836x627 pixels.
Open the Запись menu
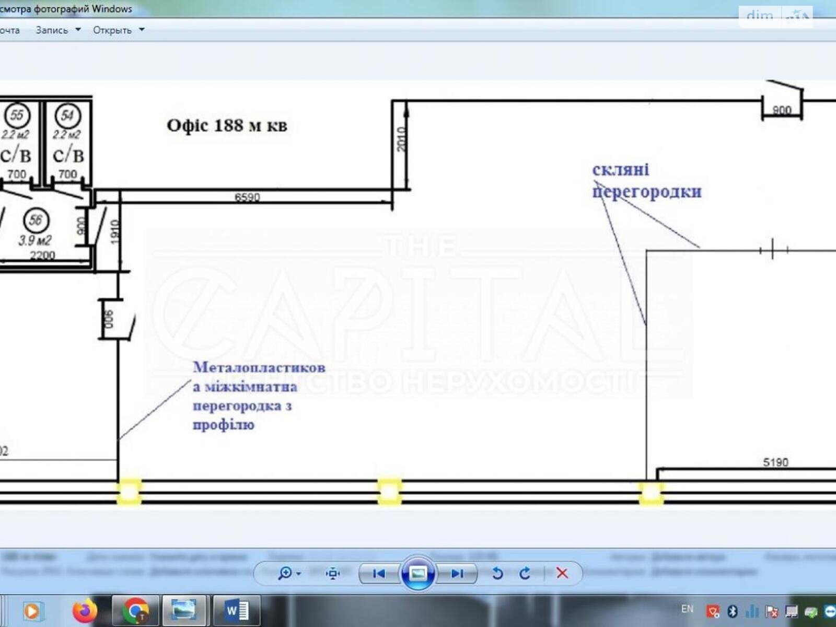[52, 30]
